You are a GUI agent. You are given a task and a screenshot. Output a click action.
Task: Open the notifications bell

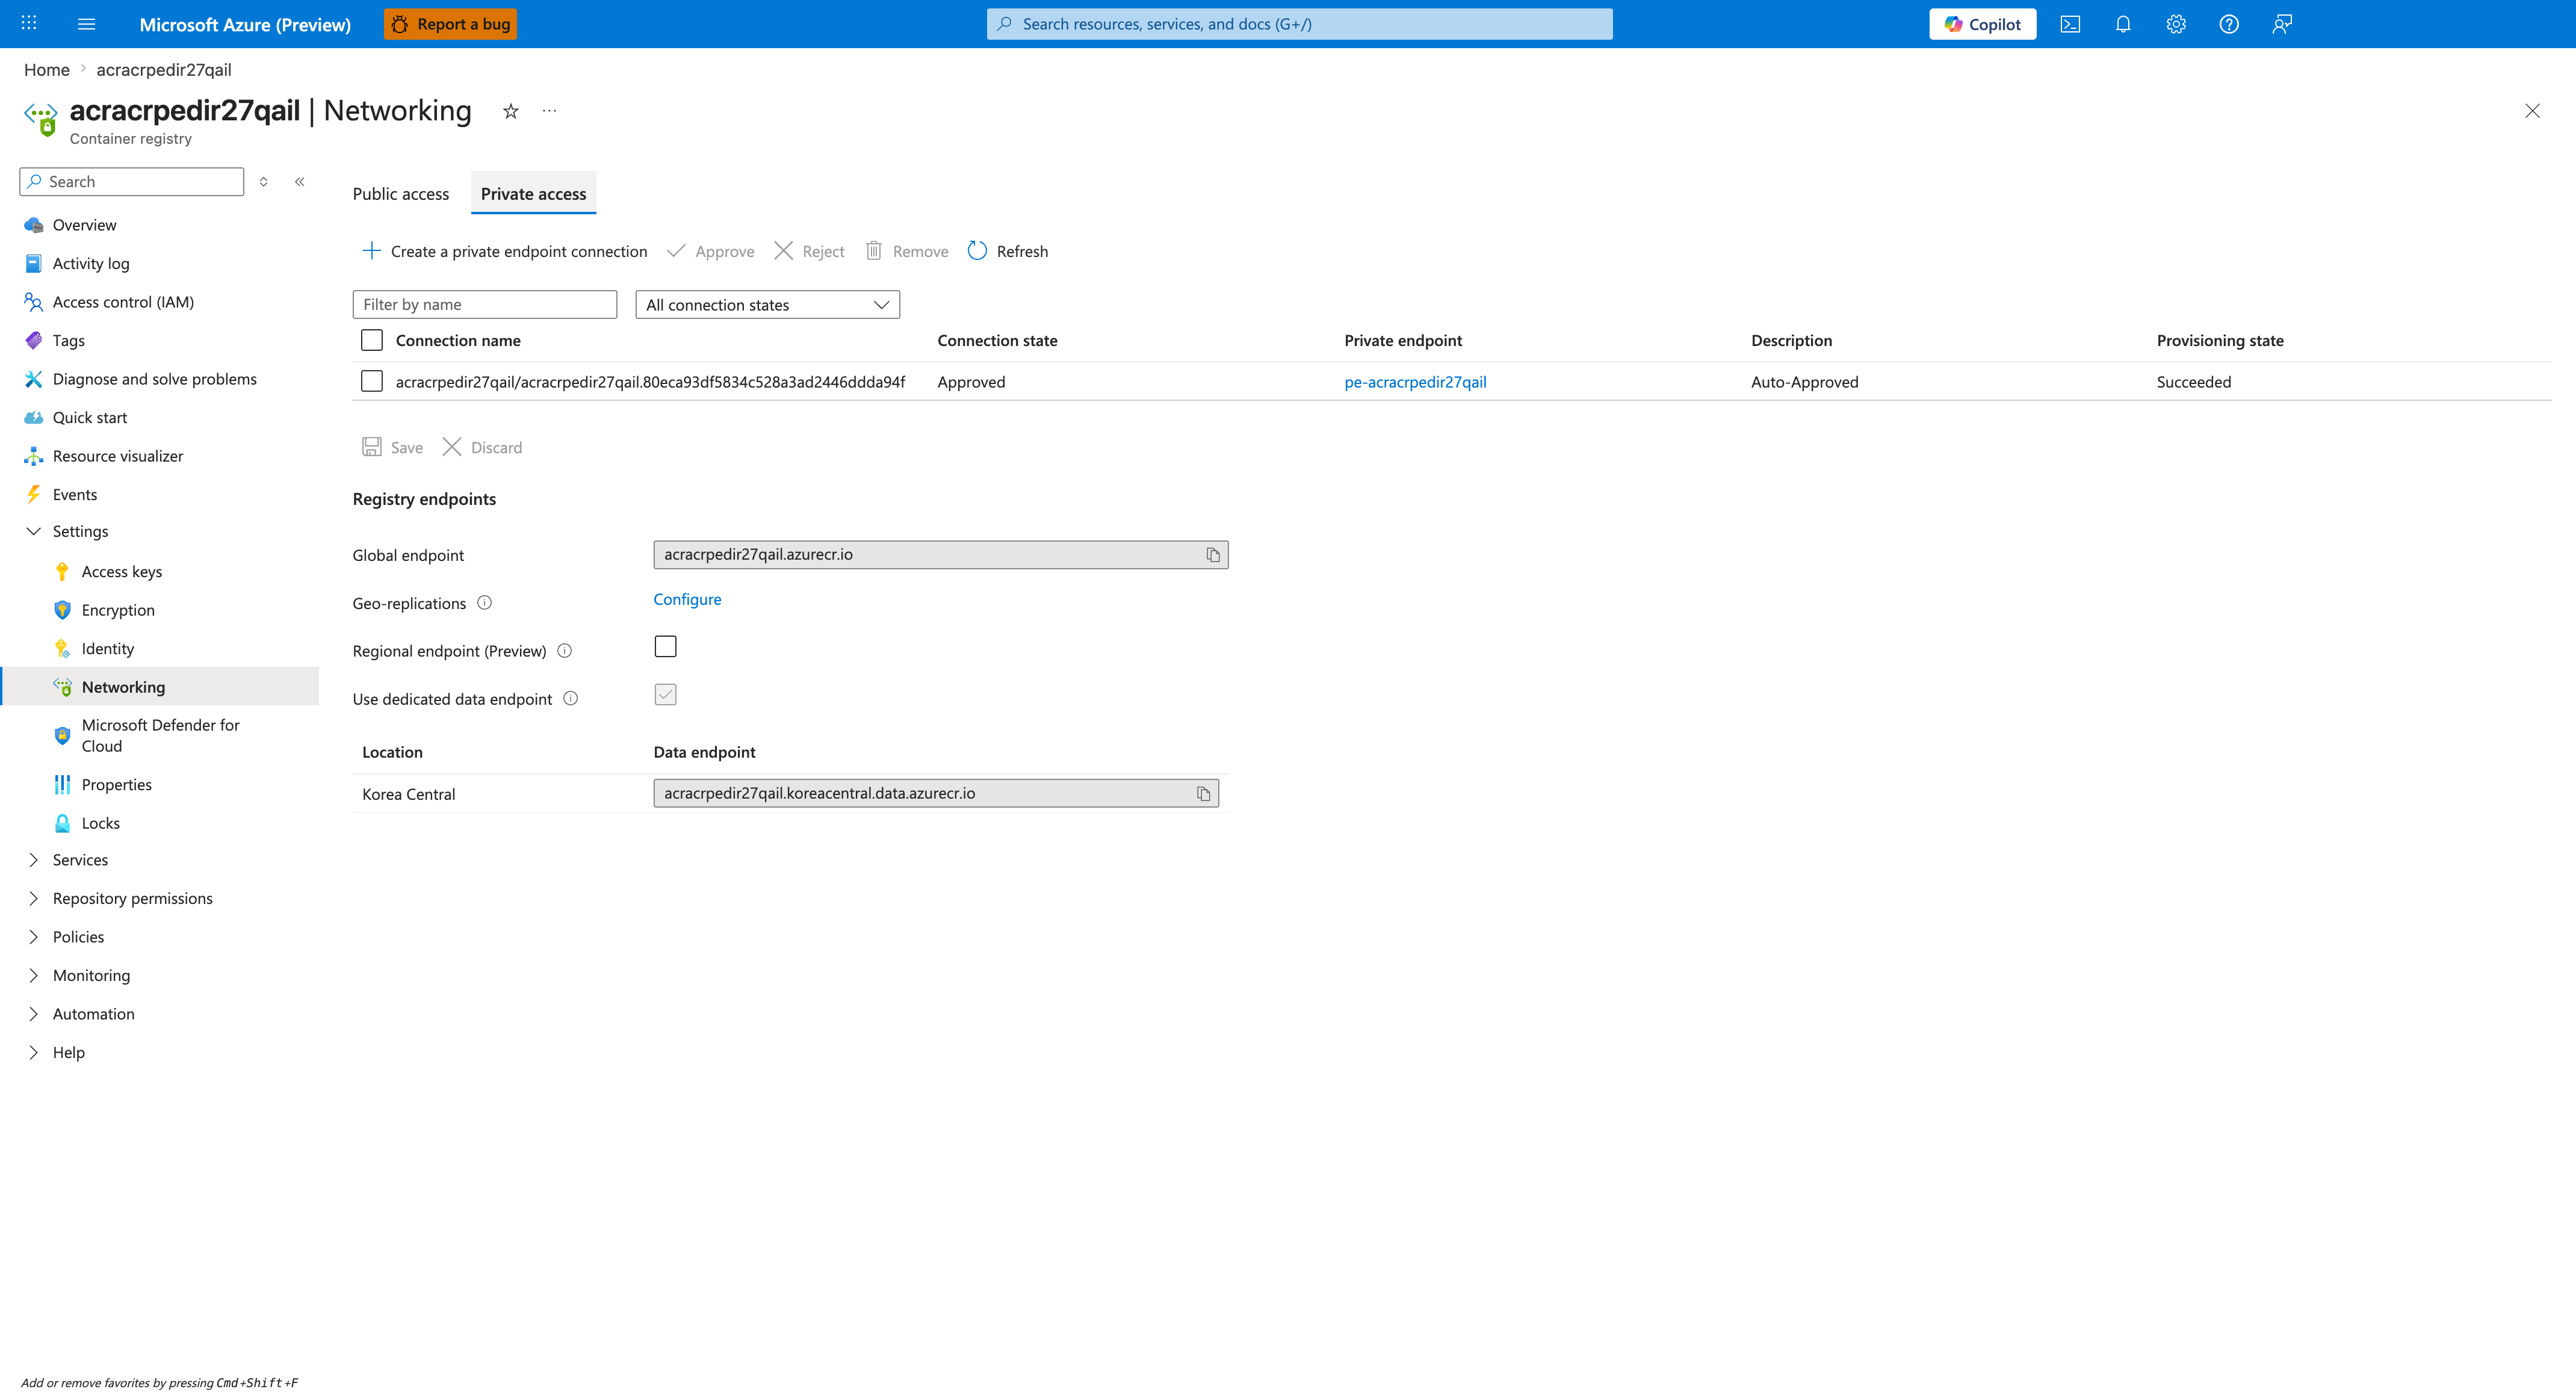[x=2123, y=24]
